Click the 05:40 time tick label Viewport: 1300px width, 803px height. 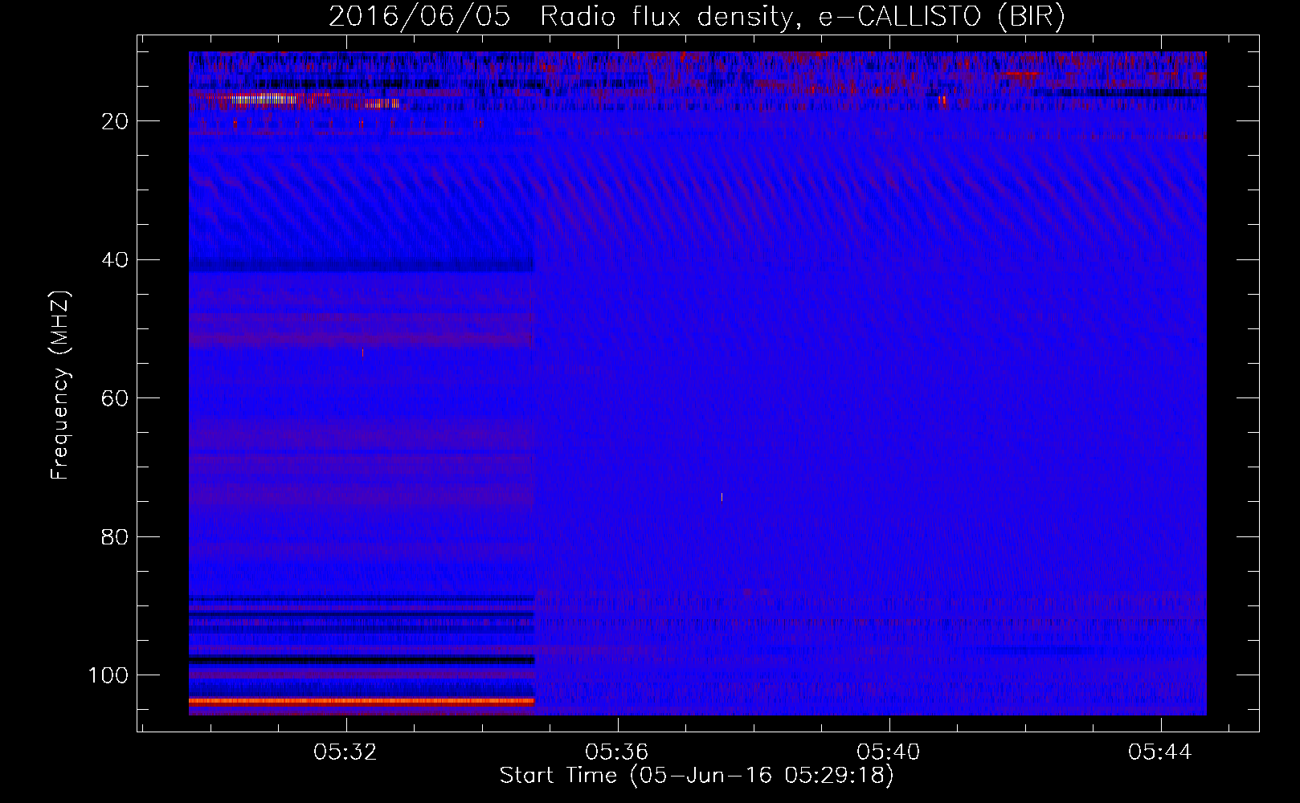coord(889,752)
